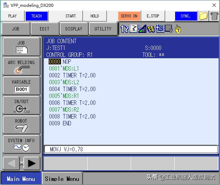Screen dimensions: 220x185
Task: Click the JOB CONTENT header title
Action: [61, 41]
